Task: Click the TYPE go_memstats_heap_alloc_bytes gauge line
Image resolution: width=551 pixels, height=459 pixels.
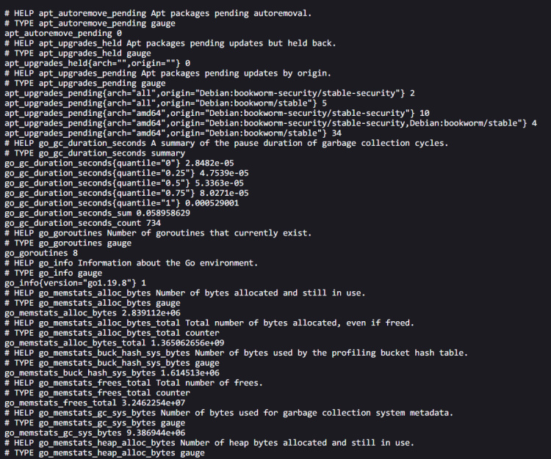Action: coord(104,452)
